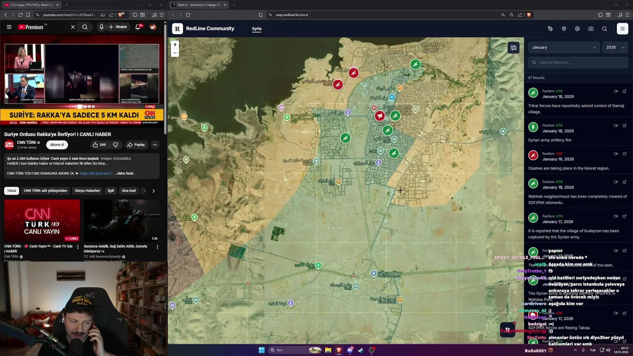Viewport: 633px width, 356px height.
Task: Open external link for artillery fire entry
Action: point(625,126)
